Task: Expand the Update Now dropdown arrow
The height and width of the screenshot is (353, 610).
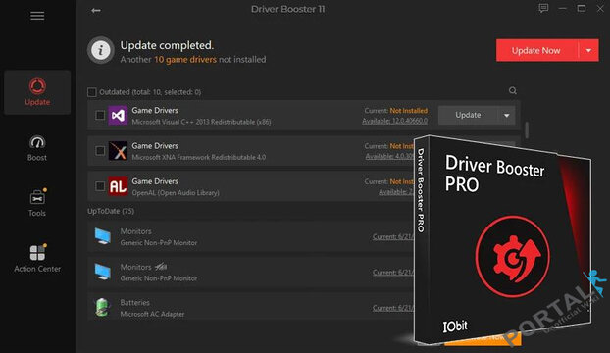Action: coord(588,51)
